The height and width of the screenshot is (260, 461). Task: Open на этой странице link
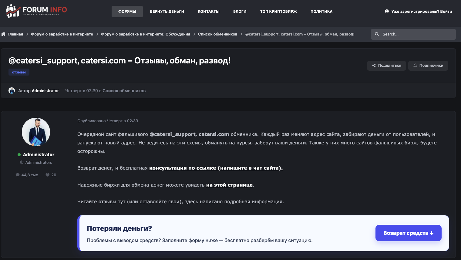click(229, 185)
